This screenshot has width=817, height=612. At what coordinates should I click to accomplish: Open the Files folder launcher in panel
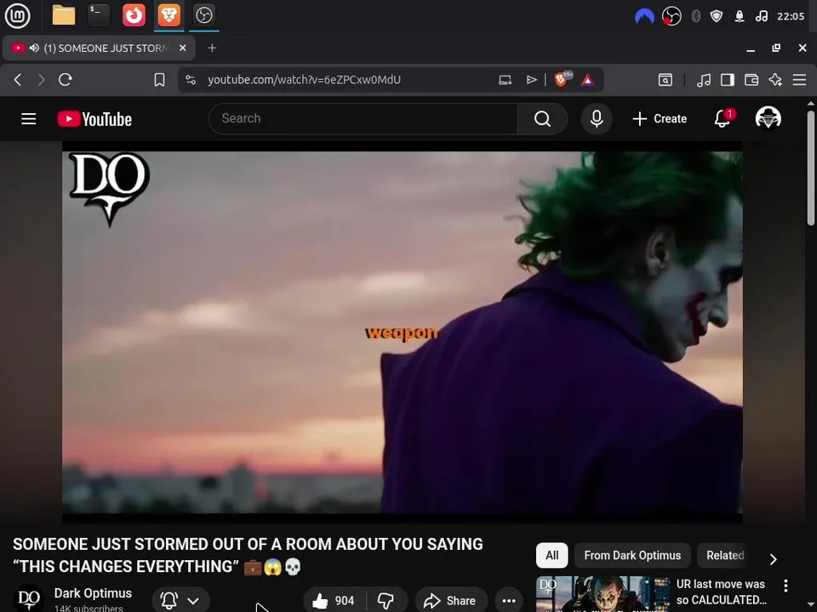[64, 15]
